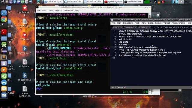
Task: Click the database stack icon in top panel
Action: click(x=27, y=2)
